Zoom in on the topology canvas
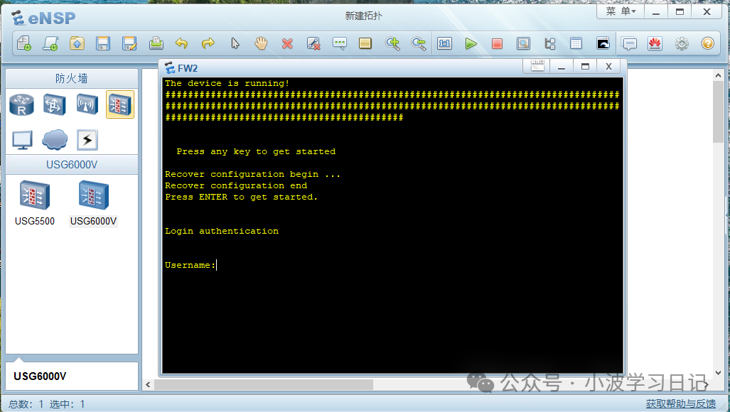This screenshot has width=730, height=412. tap(392, 44)
